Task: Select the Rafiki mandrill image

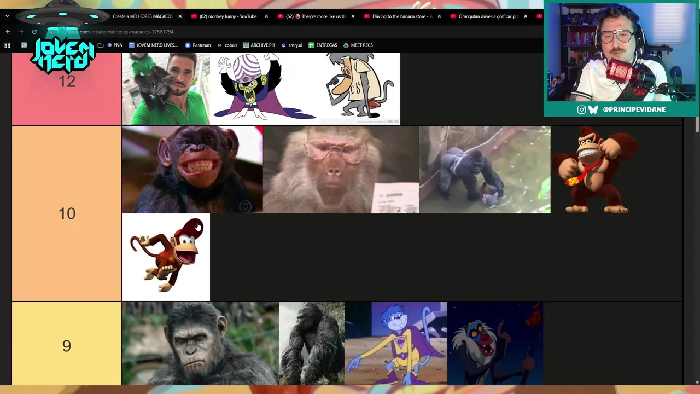Action: pyautogui.click(x=495, y=344)
